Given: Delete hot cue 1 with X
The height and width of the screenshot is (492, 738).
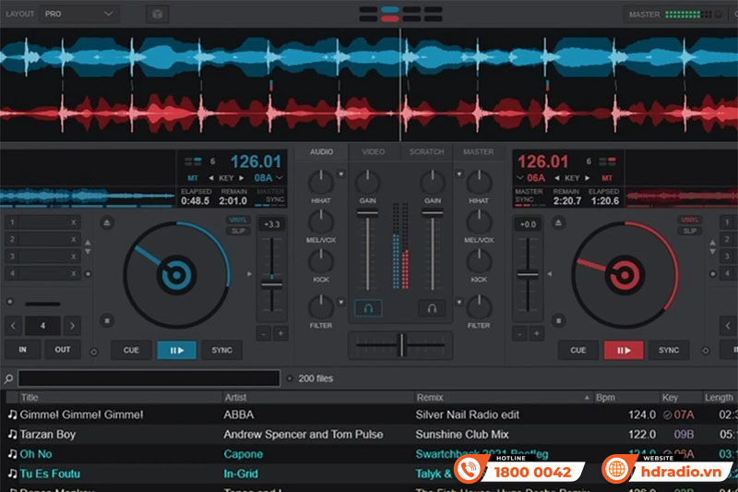Looking at the screenshot, I should [x=74, y=222].
